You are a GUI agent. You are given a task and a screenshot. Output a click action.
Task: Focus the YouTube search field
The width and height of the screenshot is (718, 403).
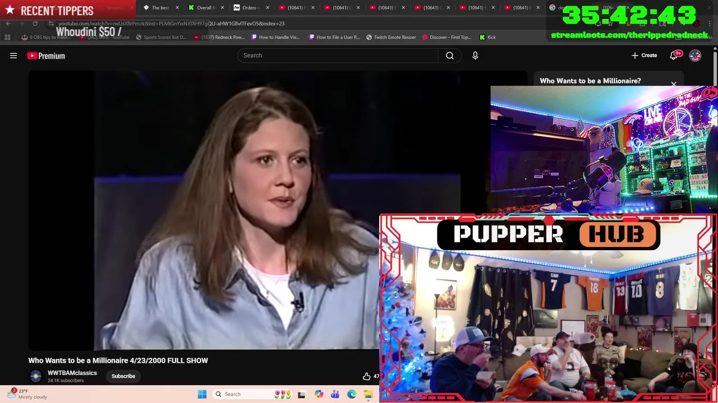pos(338,55)
